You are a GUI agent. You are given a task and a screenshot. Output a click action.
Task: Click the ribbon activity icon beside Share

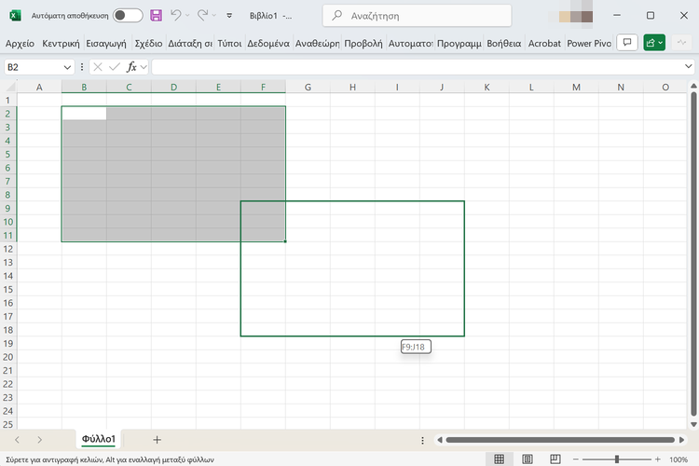click(x=681, y=43)
